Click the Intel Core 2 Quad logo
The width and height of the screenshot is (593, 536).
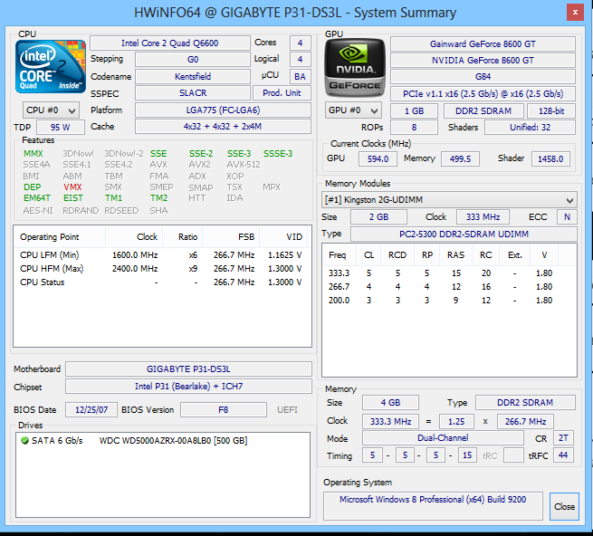(51, 67)
